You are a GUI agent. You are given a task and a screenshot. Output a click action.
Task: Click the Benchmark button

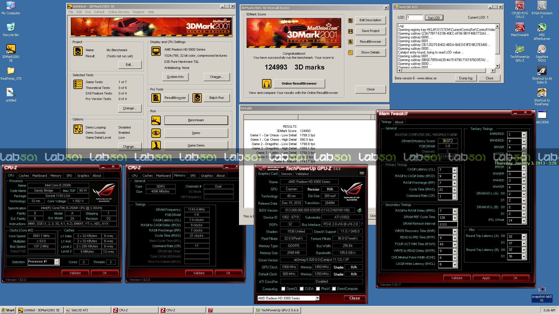[196, 120]
